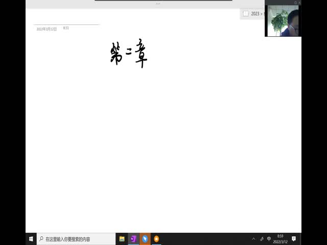Click the page date 2022年3月12日

tap(46, 29)
